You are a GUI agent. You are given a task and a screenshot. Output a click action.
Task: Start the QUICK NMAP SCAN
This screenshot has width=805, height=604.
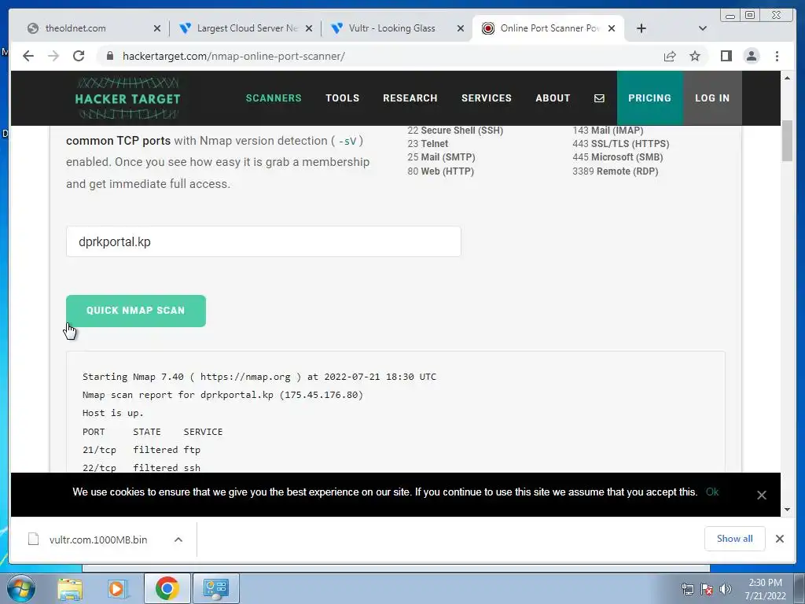click(136, 311)
